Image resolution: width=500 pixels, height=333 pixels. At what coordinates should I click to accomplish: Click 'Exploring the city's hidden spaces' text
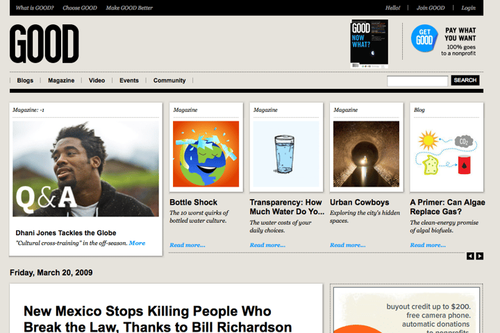365,216
